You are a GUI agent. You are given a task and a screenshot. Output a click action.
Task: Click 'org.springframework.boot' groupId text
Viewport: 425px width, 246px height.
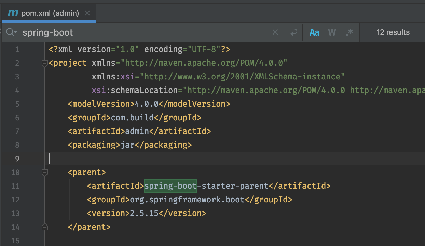tap(187, 200)
